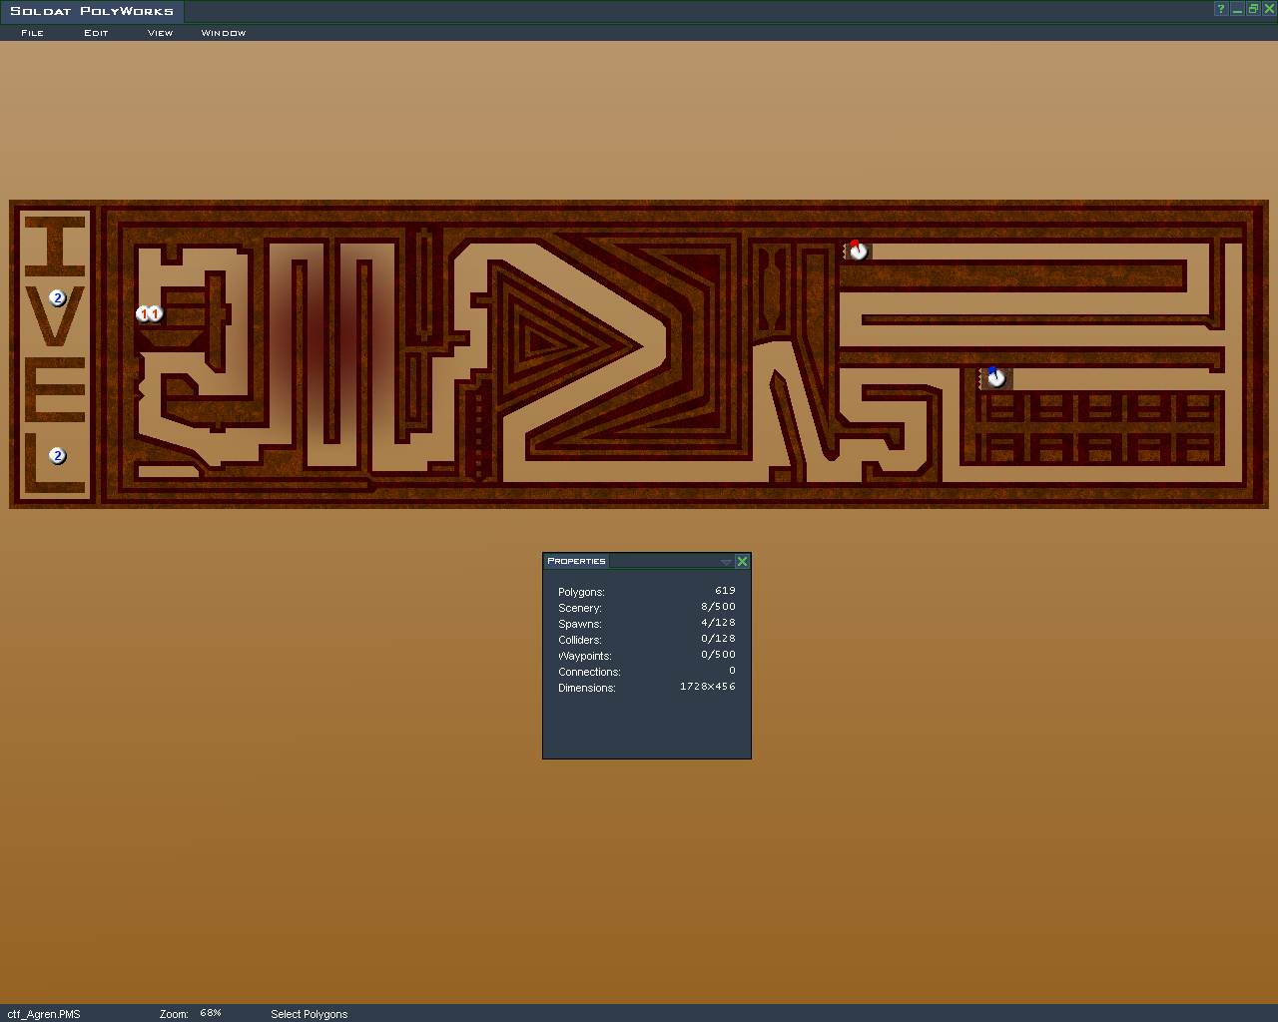Minimize the PolyWorks window
The image size is (1278, 1022).
1237,9
